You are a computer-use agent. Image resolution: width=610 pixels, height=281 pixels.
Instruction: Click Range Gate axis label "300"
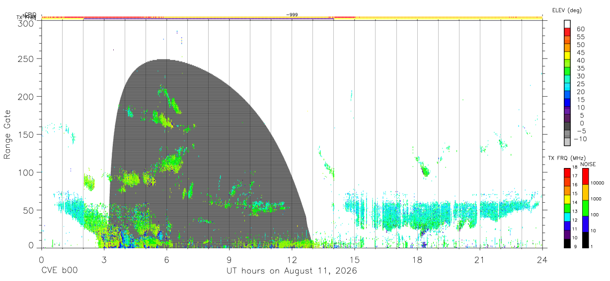click(25, 23)
